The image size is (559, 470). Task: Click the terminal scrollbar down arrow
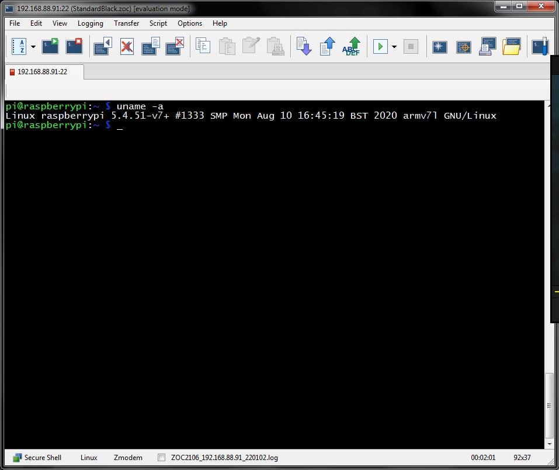550,444
